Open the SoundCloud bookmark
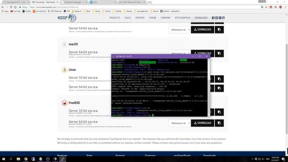288x162 pixels. [39, 11]
